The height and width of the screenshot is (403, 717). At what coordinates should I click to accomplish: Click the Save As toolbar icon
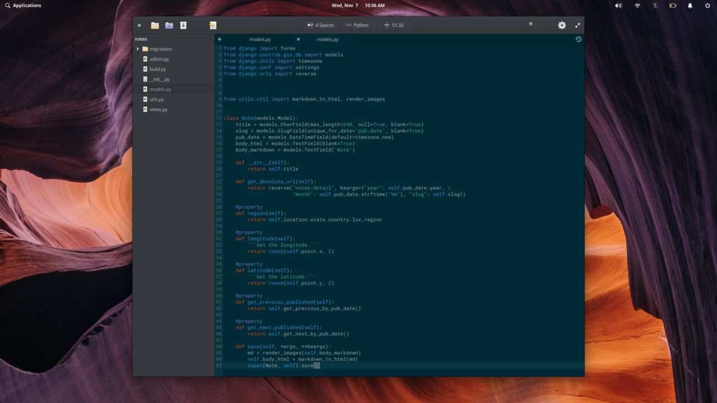point(183,25)
